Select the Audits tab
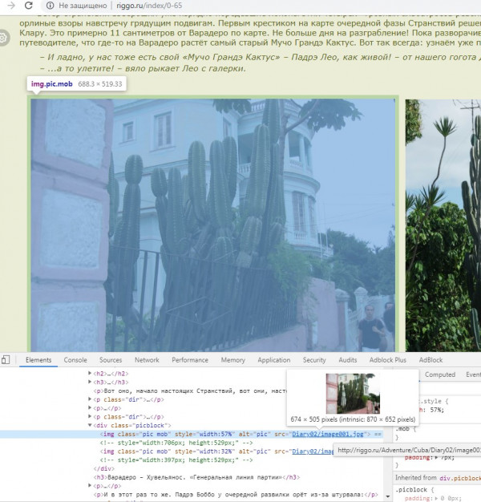Image resolution: width=481 pixels, height=502 pixels. (x=348, y=360)
